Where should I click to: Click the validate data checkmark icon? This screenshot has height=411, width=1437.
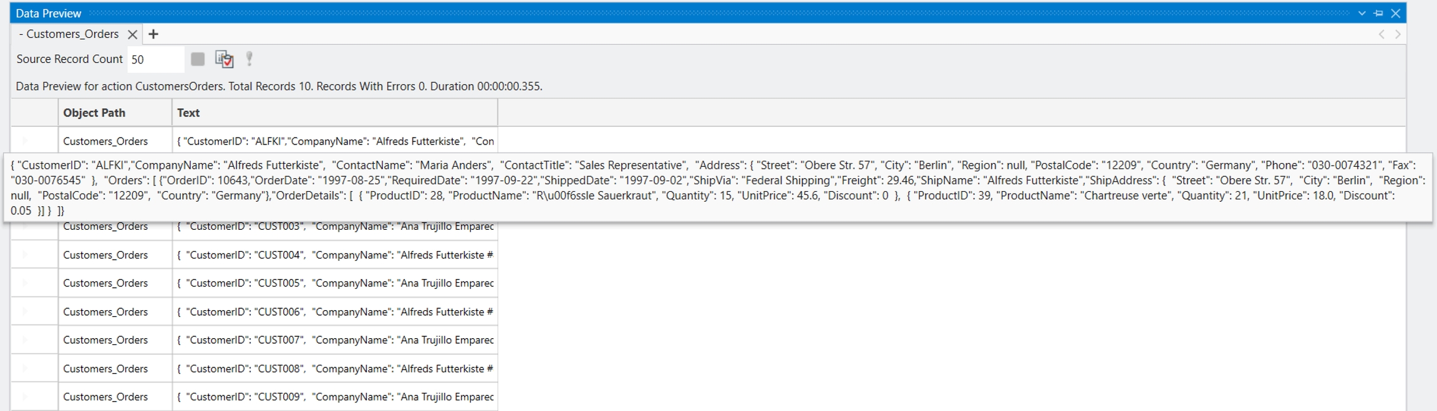[x=224, y=59]
